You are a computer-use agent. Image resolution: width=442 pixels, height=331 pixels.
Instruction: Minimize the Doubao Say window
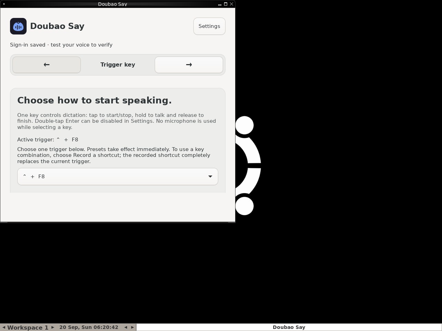[x=220, y=4]
